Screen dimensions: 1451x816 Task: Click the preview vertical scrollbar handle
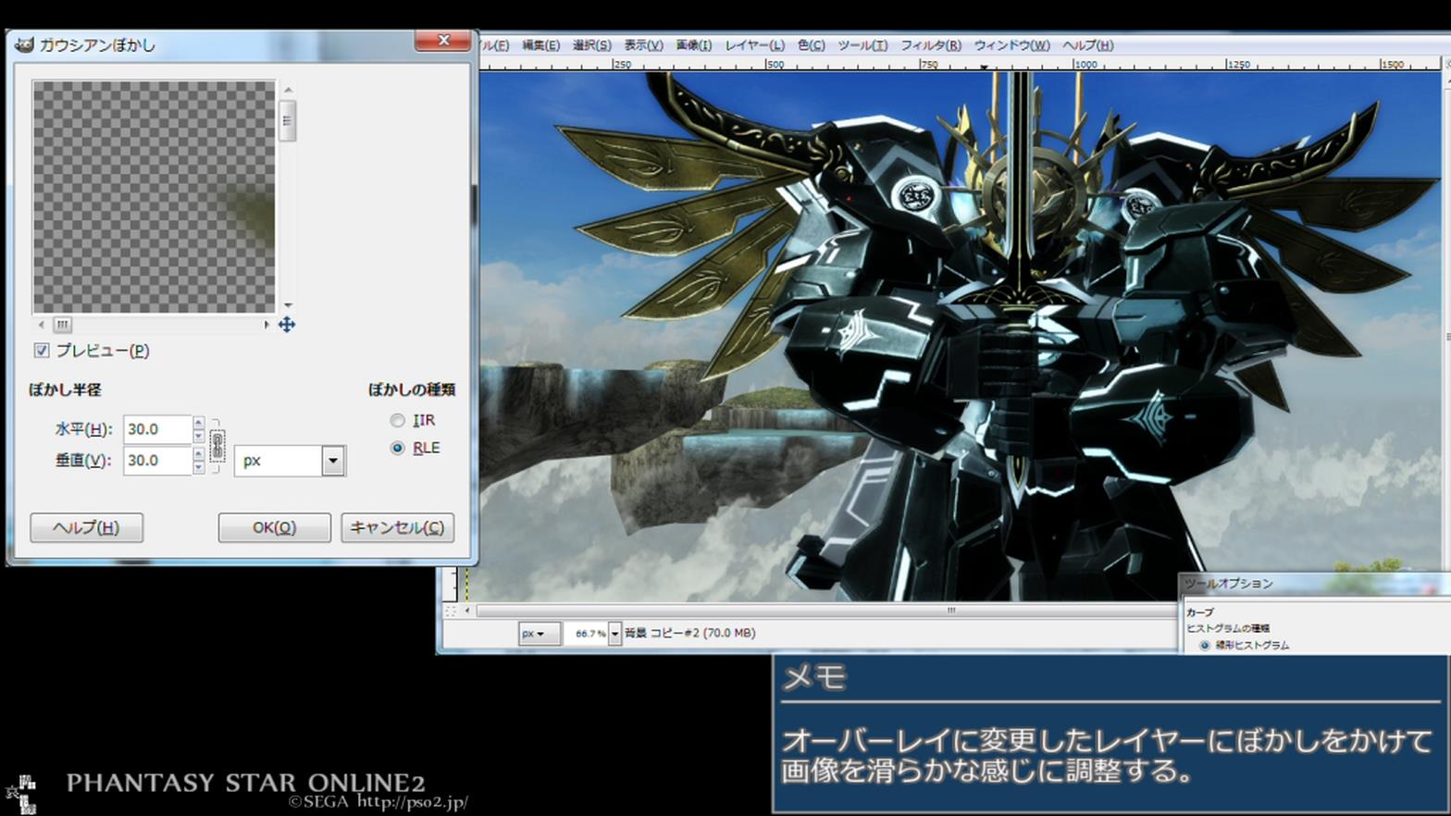(x=288, y=120)
